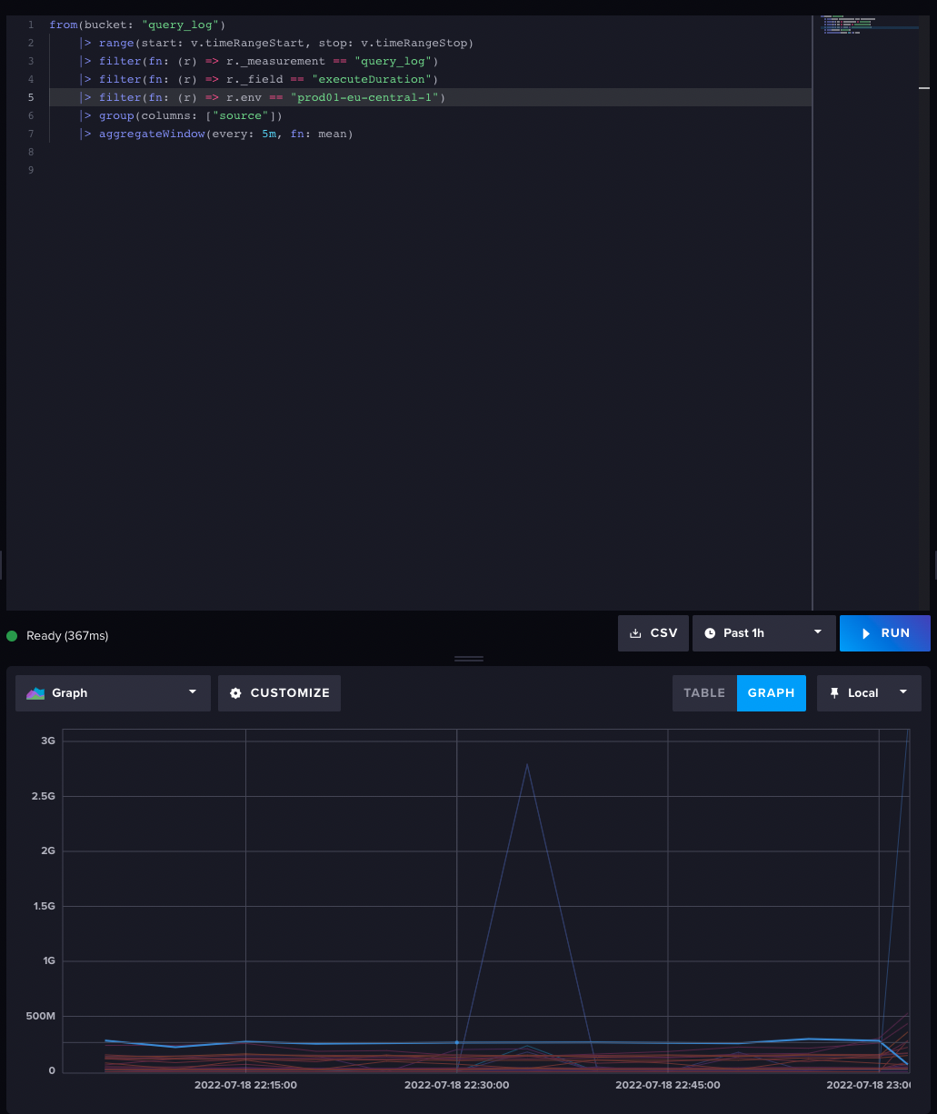Click the clock icon in time range

point(710,633)
